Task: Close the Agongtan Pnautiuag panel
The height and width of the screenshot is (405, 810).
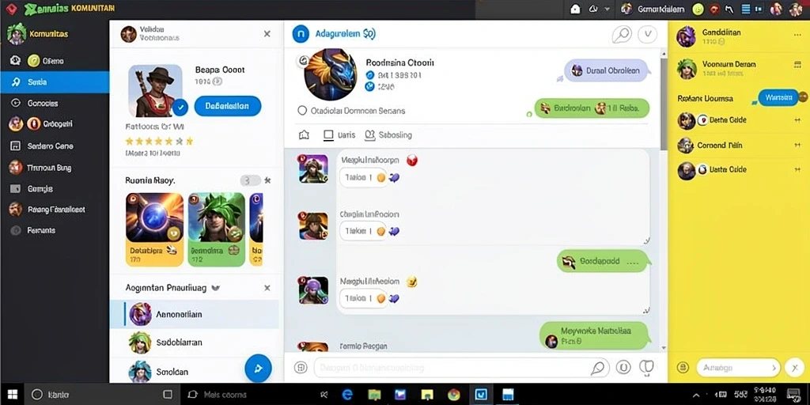Action: click(267, 288)
